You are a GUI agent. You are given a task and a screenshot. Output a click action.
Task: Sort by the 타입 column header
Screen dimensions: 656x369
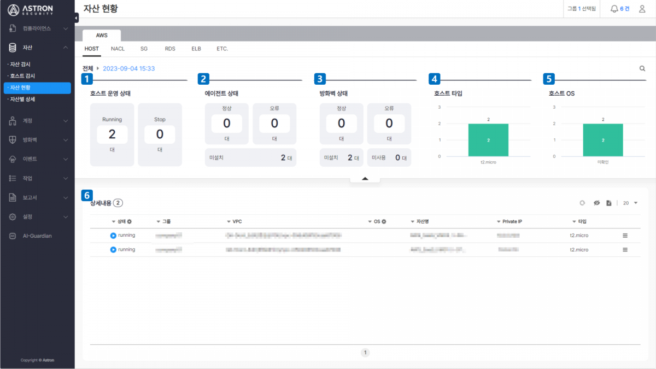point(579,221)
